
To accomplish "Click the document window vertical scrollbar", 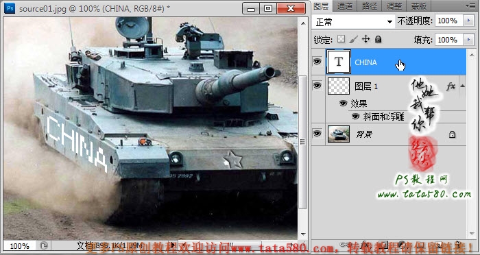I will (x=303, y=129).
